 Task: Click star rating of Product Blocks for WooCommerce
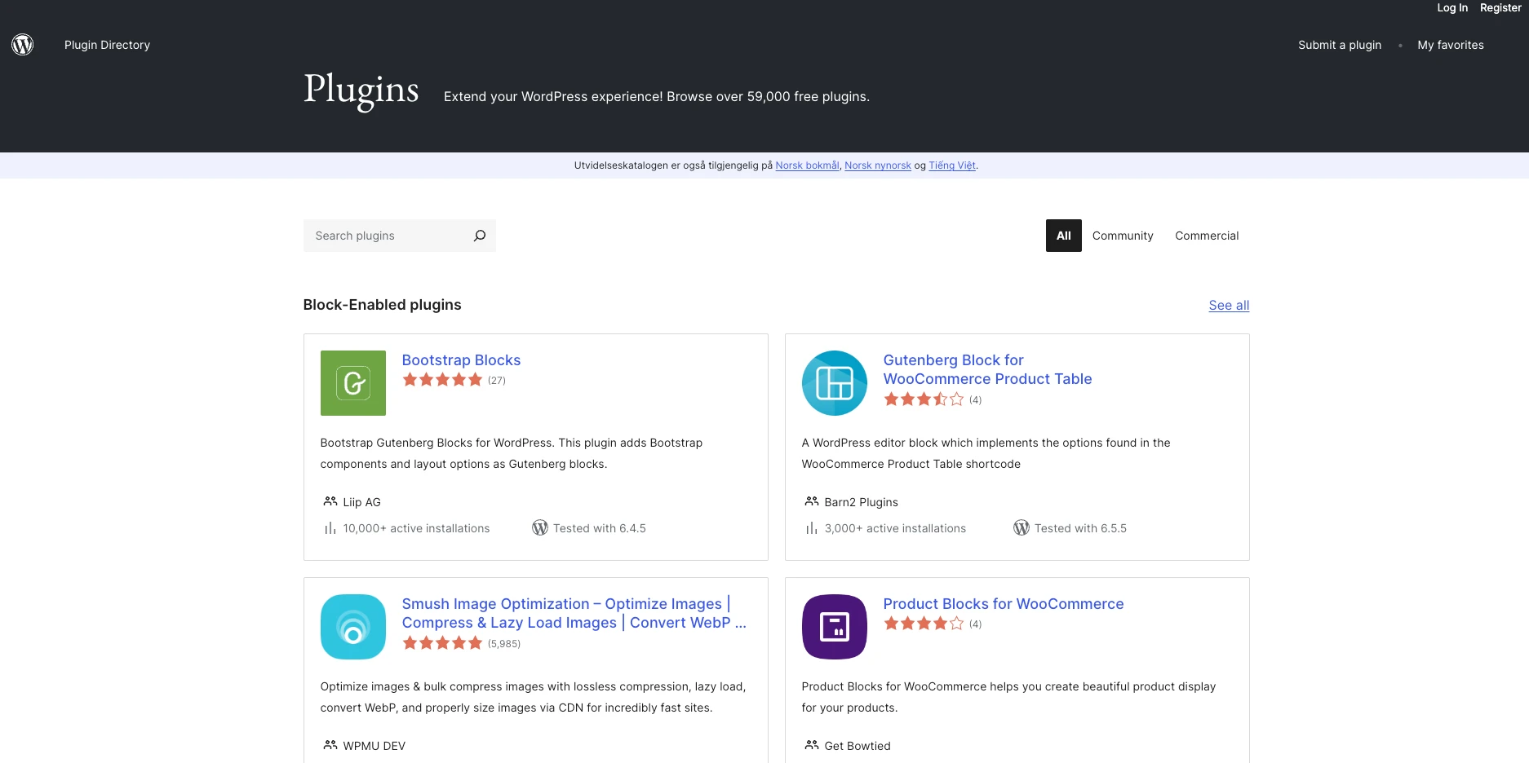[x=924, y=624]
